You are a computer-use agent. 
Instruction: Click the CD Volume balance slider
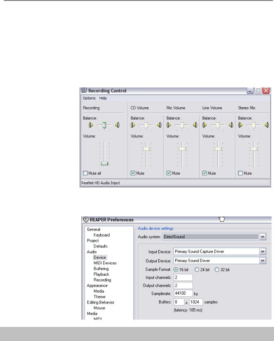coord(146,125)
